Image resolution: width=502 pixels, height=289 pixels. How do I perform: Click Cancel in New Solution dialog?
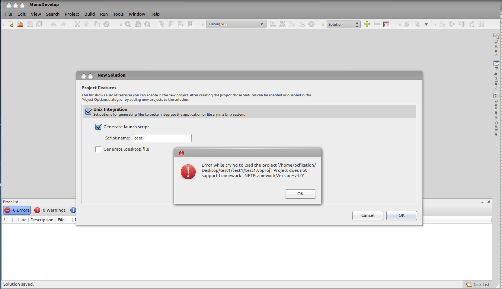pyautogui.click(x=368, y=215)
